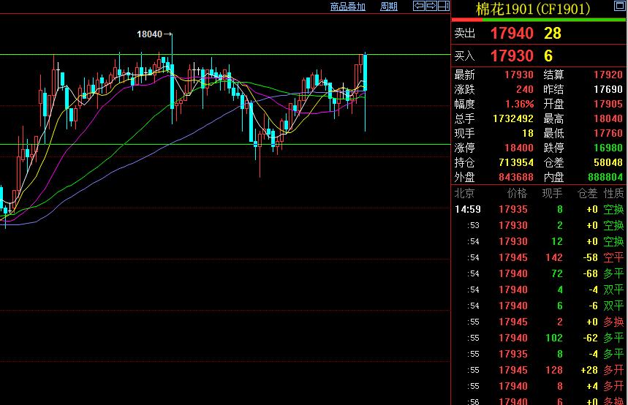Click the 棉花1901(CF1901) contract title
The width and height of the screenshot is (628, 405).
click(x=533, y=9)
